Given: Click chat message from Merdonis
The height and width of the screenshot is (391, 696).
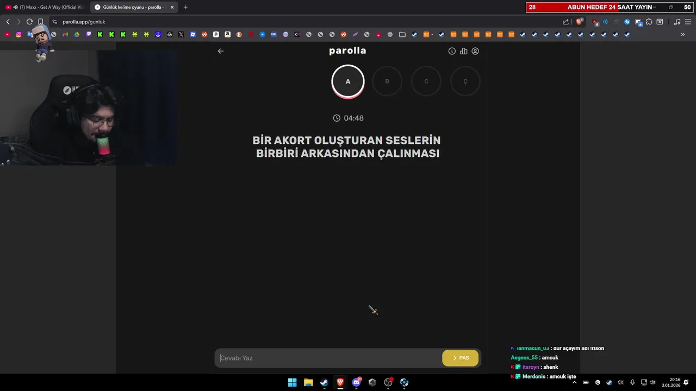Looking at the screenshot, I should (x=543, y=376).
